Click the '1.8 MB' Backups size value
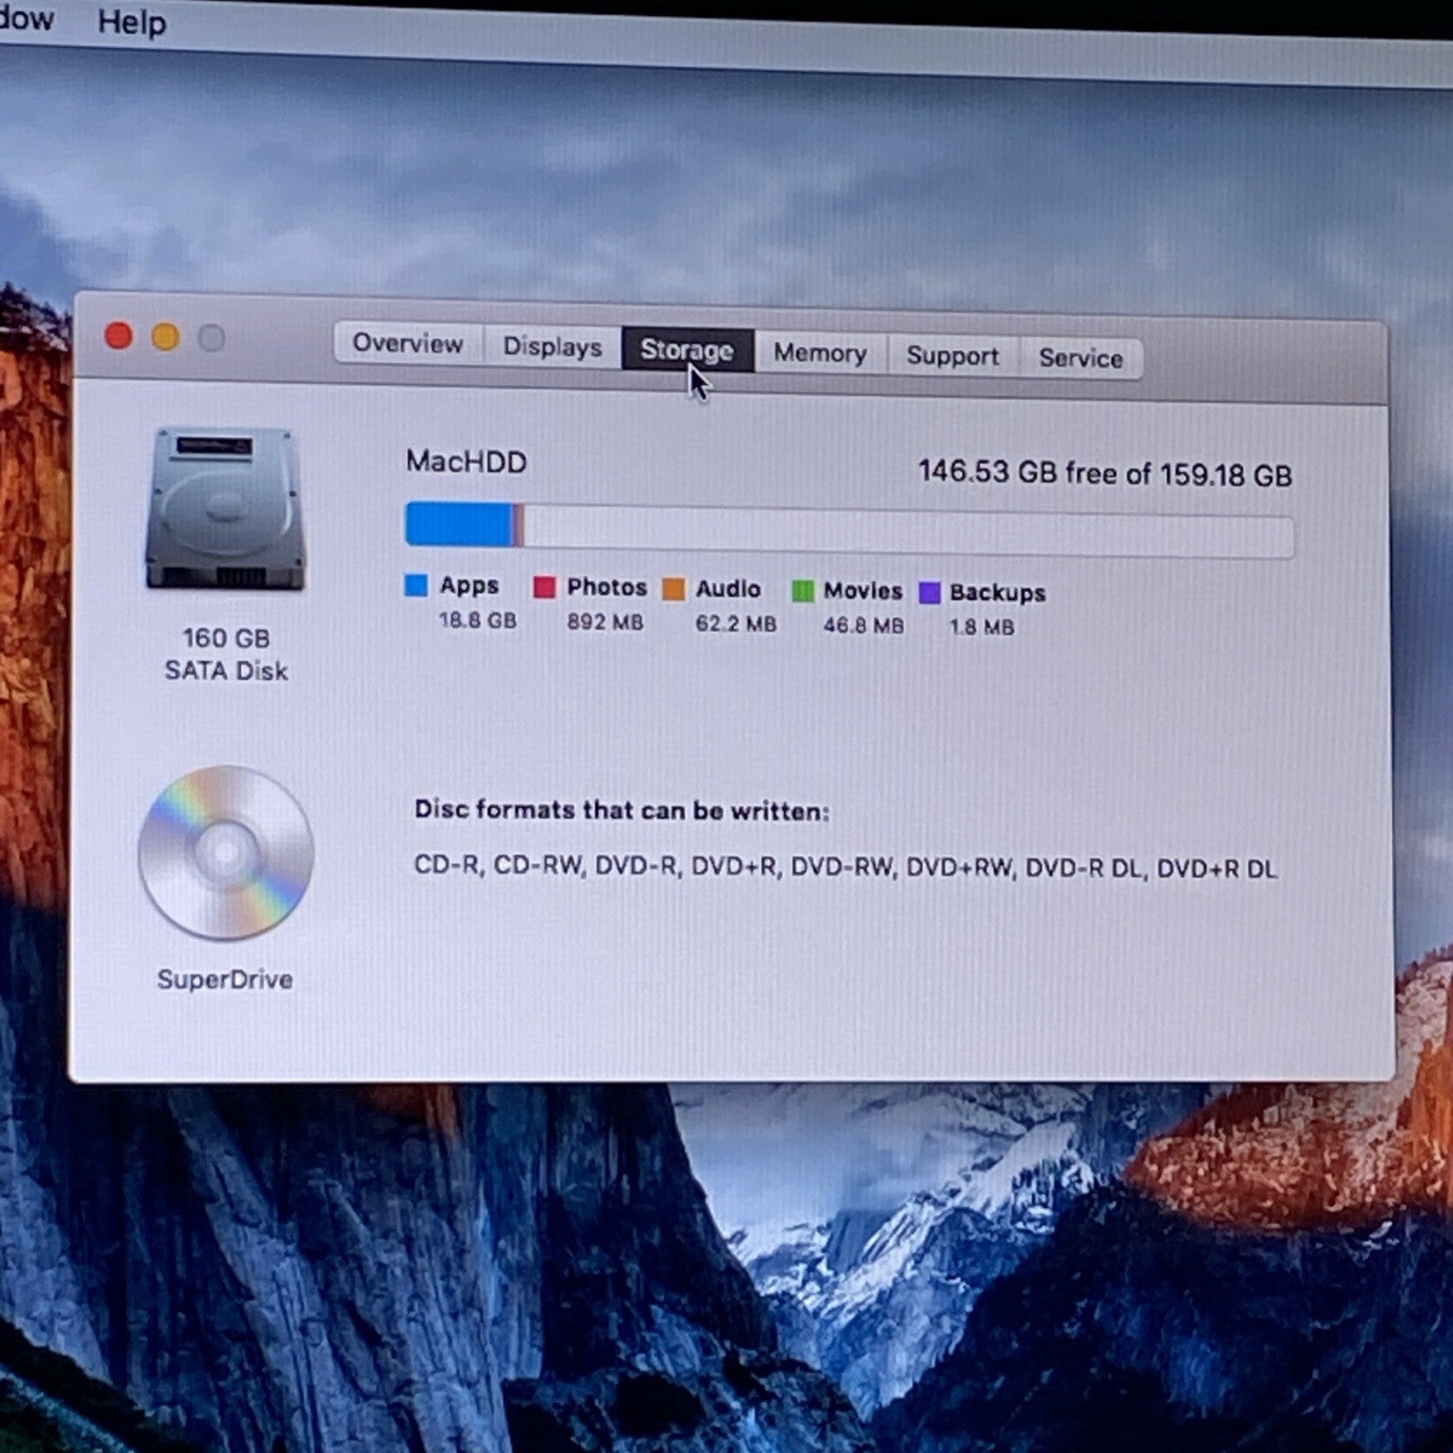 coord(982,627)
